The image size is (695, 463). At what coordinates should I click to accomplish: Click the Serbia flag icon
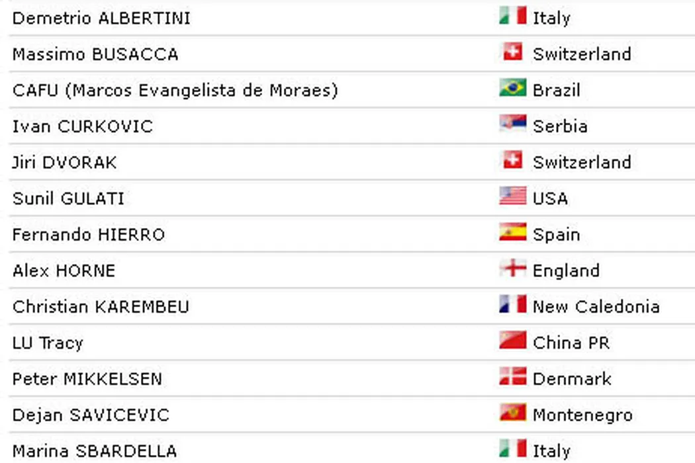512,124
